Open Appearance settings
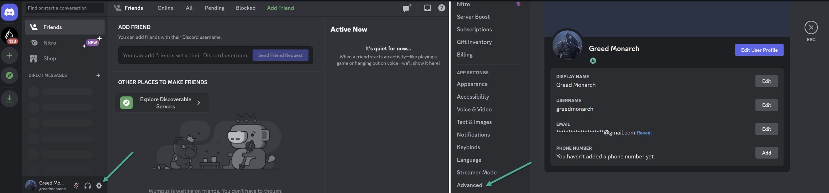This screenshot has width=829, height=193. point(472,84)
